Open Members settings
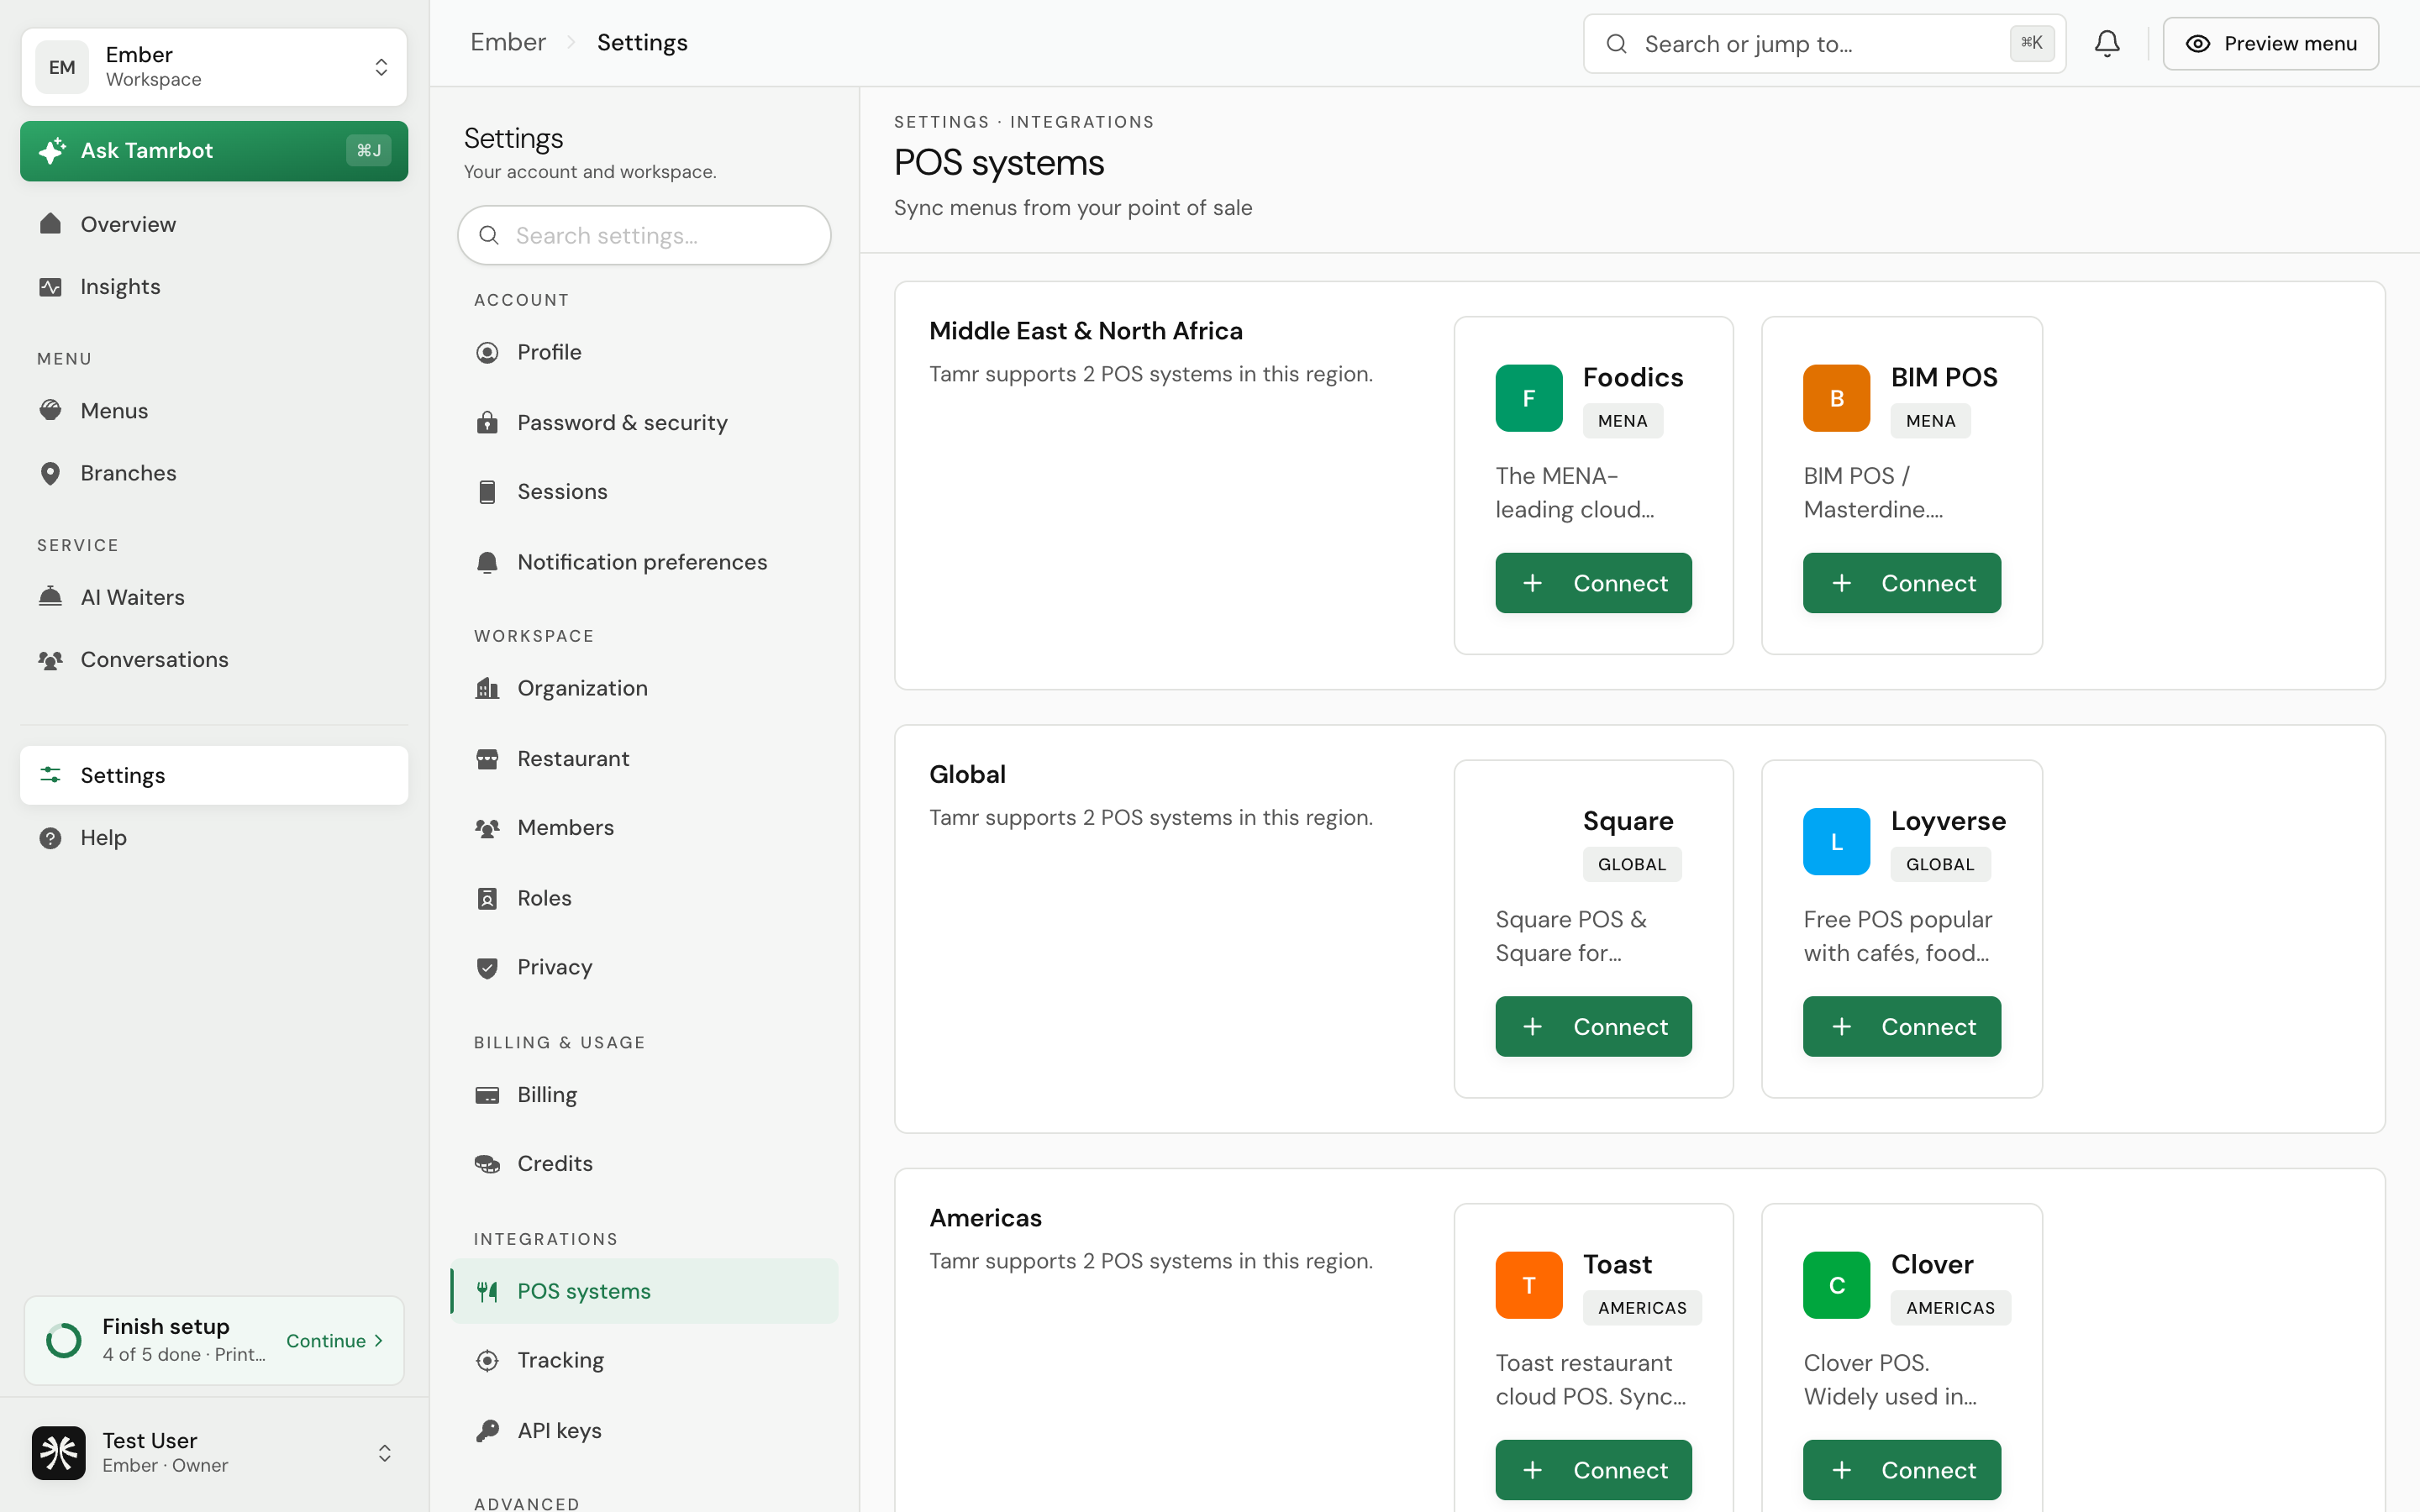 [x=644, y=827]
